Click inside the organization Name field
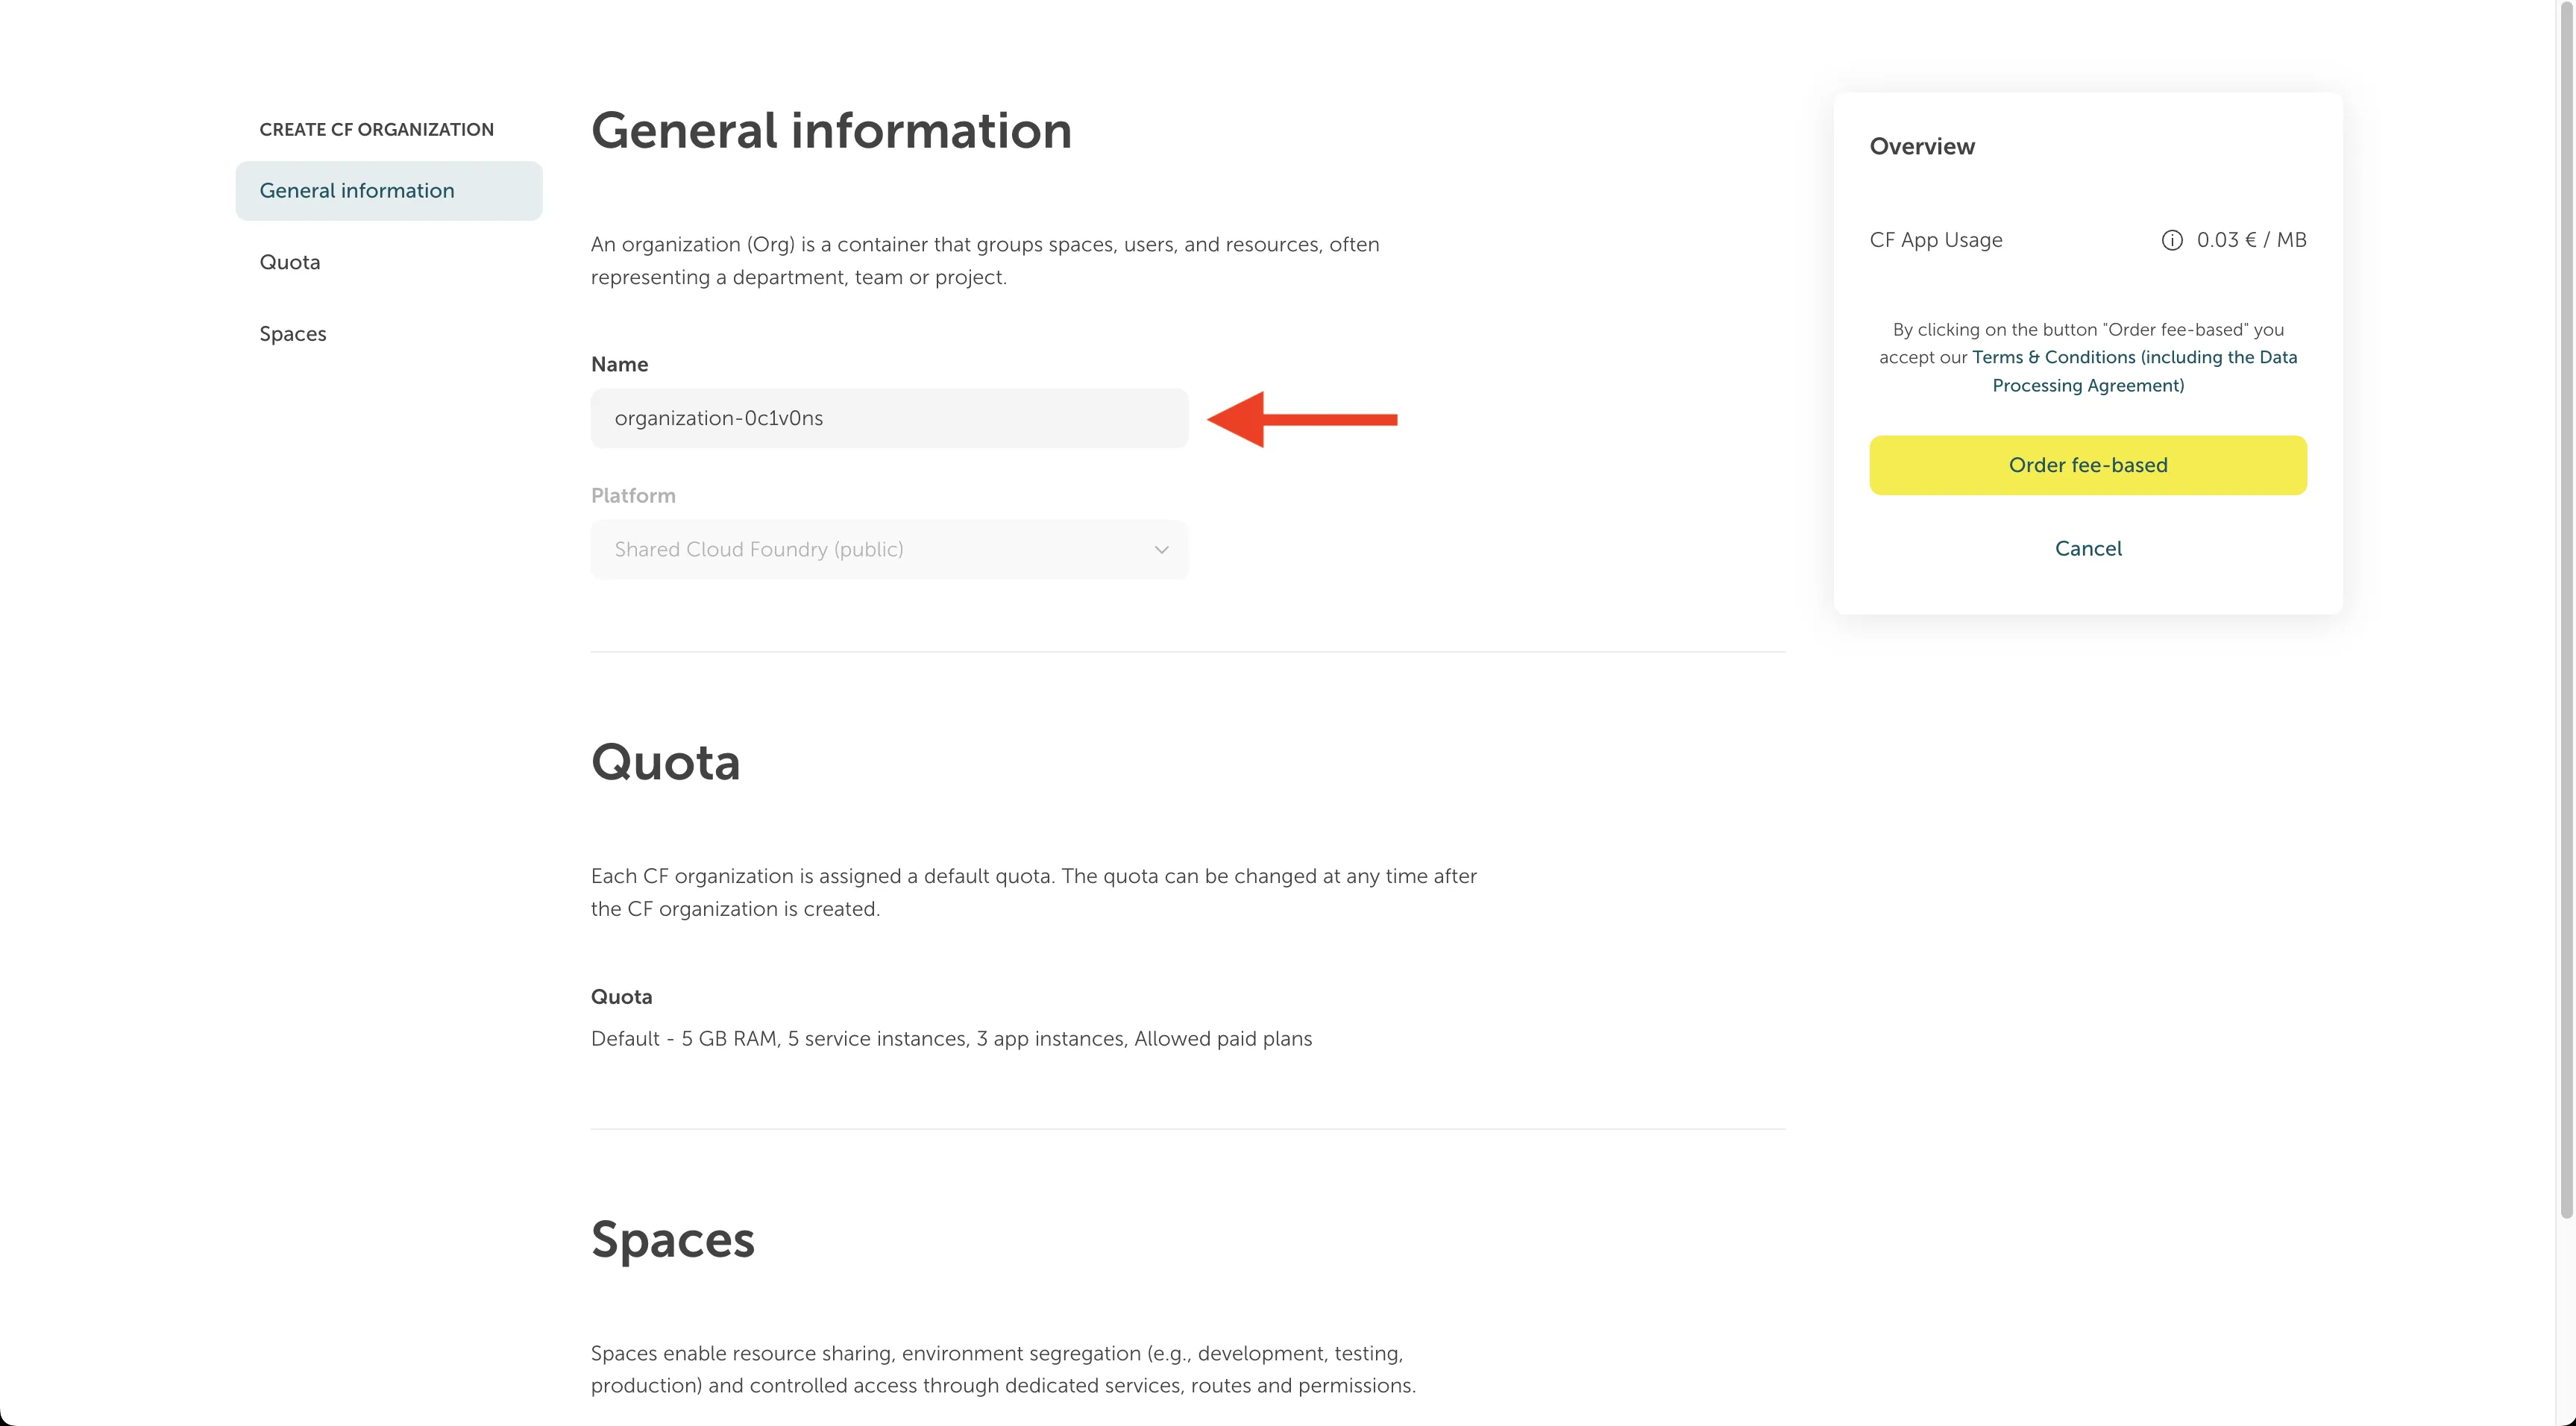Image resolution: width=2576 pixels, height=1426 pixels. (888, 418)
